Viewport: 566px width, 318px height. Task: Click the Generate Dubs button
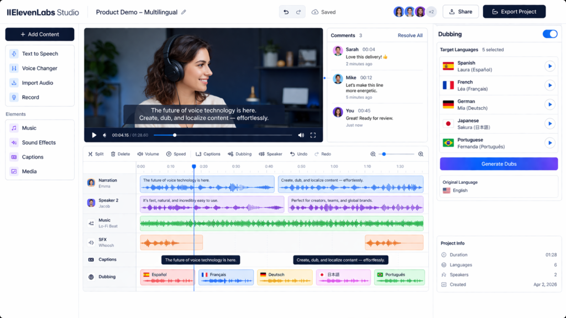[x=499, y=163]
